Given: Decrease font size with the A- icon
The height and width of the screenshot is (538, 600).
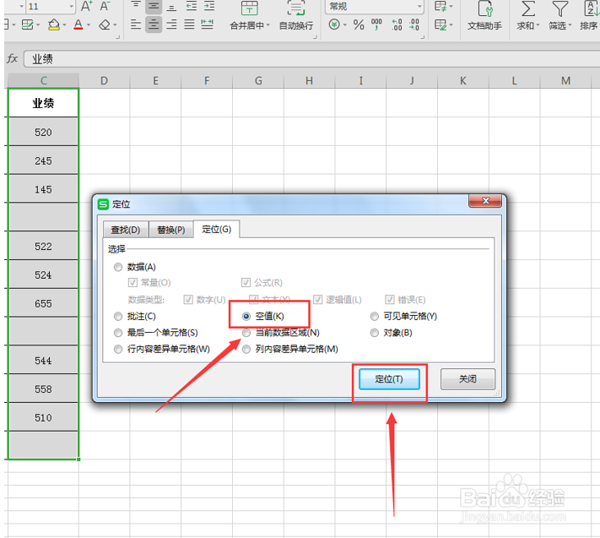Looking at the screenshot, I should 105,6.
